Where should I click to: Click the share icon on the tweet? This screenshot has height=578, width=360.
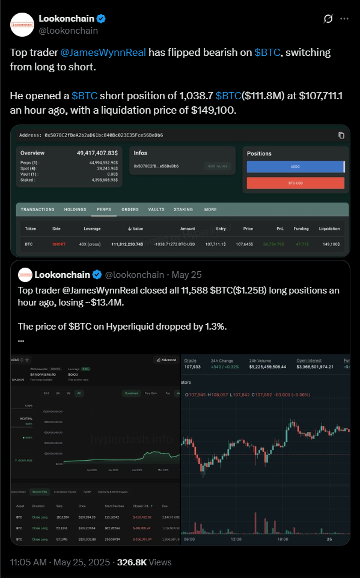(328, 20)
